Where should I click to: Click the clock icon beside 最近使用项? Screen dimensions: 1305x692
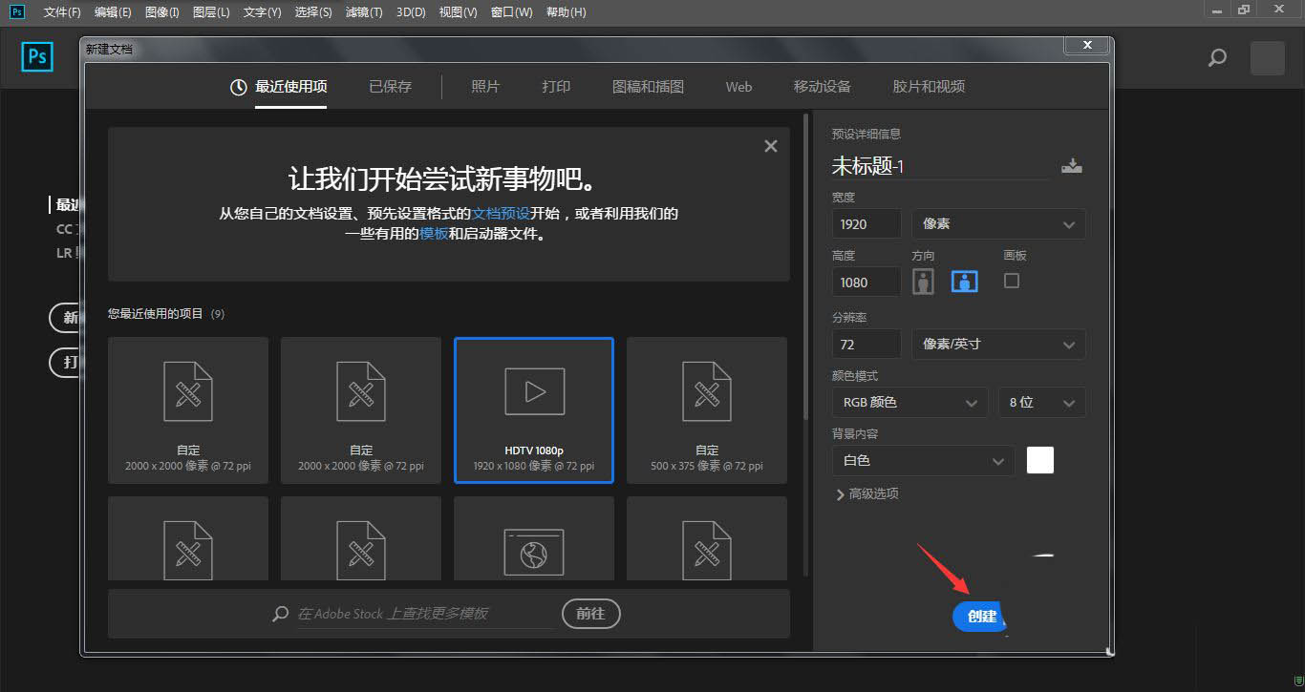click(x=238, y=86)
